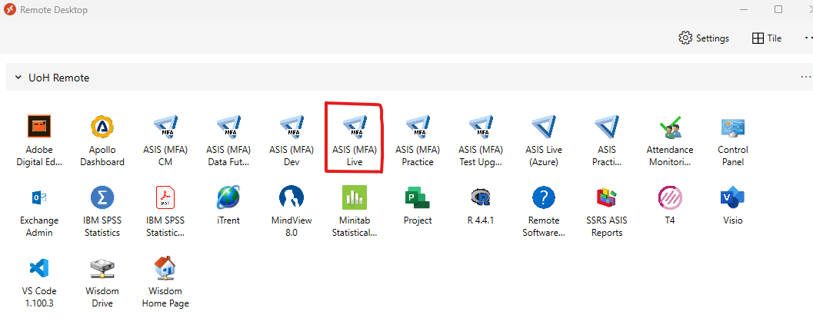
Task: Launch Minitab Statistical software
Action: 355,198
